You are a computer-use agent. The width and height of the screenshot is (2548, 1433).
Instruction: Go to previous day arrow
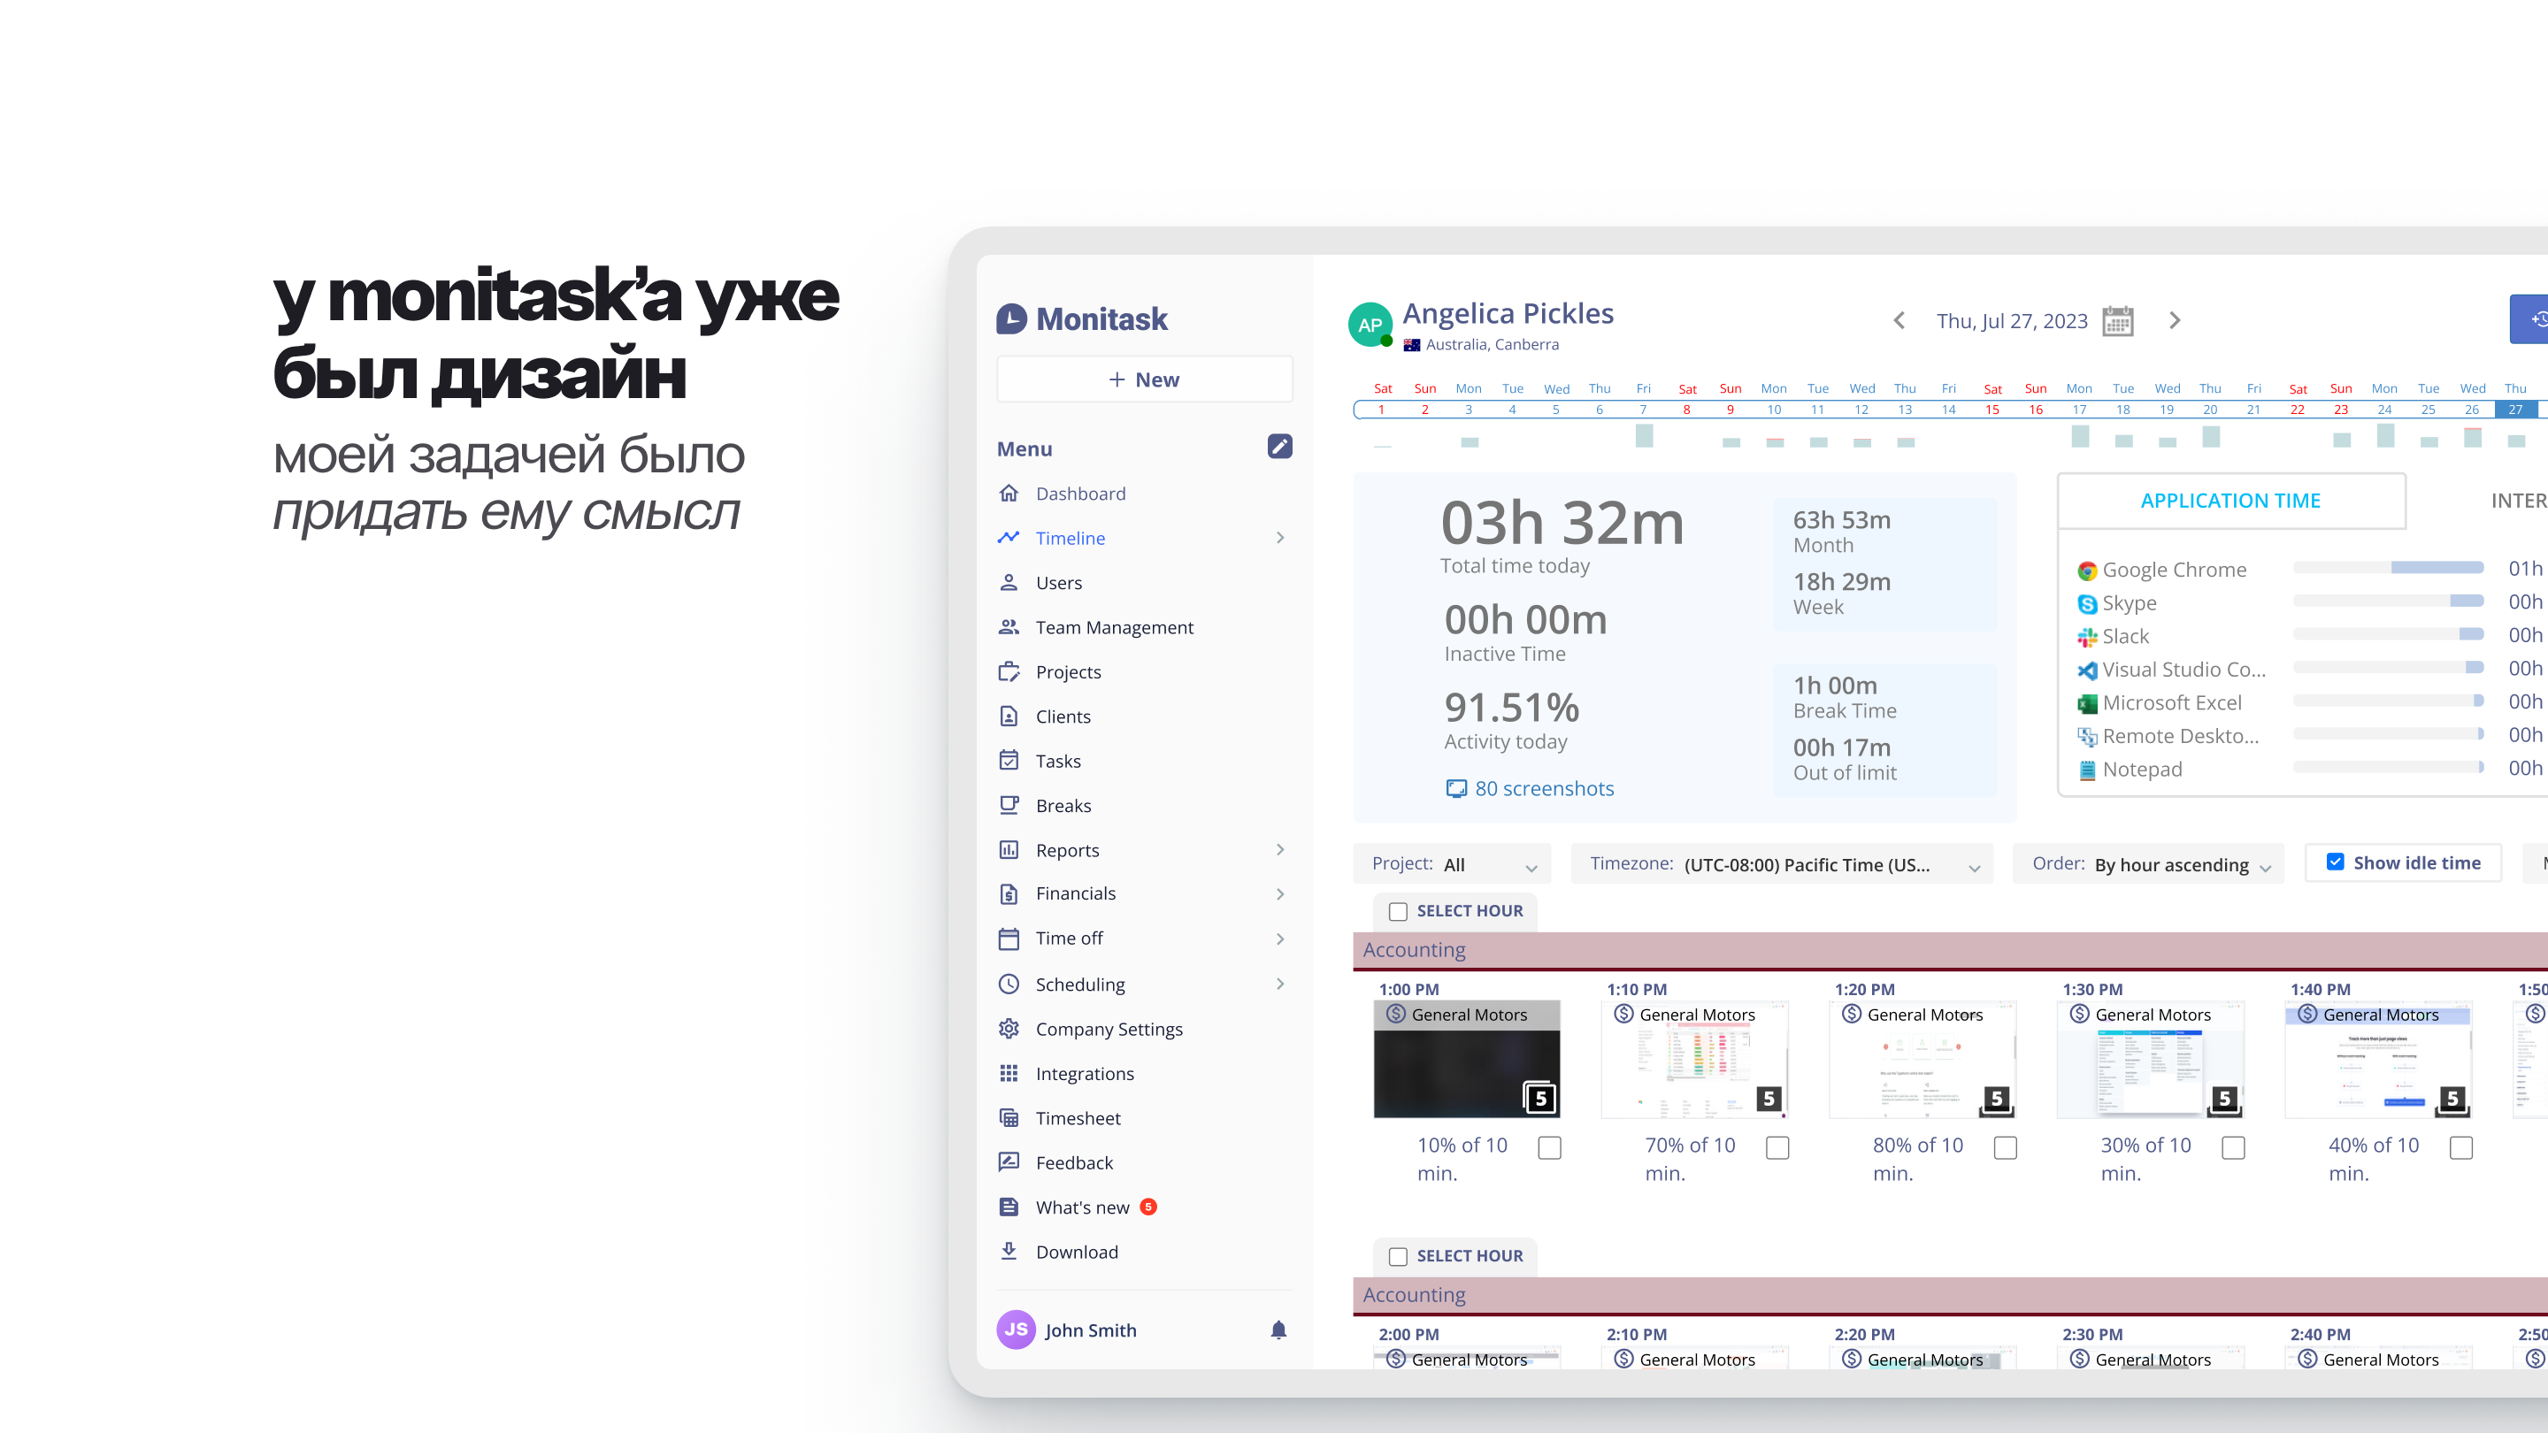pos(1899,320)
